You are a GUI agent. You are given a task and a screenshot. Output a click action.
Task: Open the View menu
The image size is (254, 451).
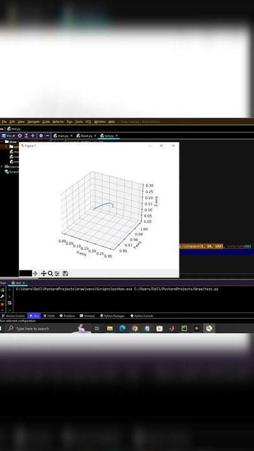[x=21, y=122]
